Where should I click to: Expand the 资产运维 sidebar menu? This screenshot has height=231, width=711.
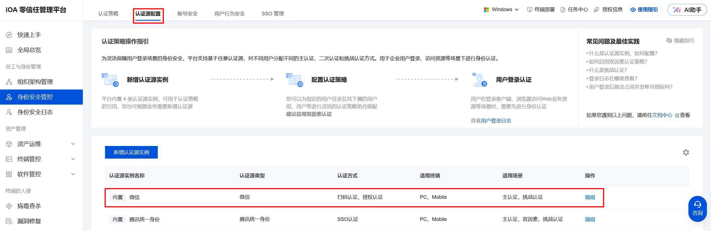[41, 144]
